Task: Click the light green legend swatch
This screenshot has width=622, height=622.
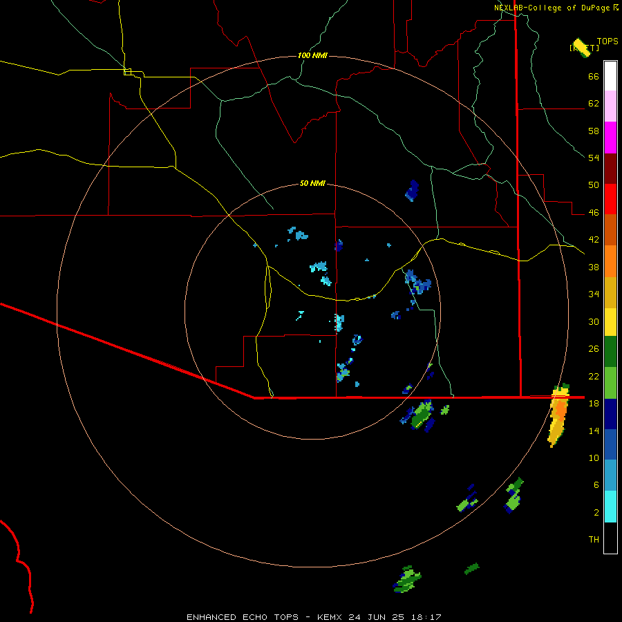Action: (610, 383)
